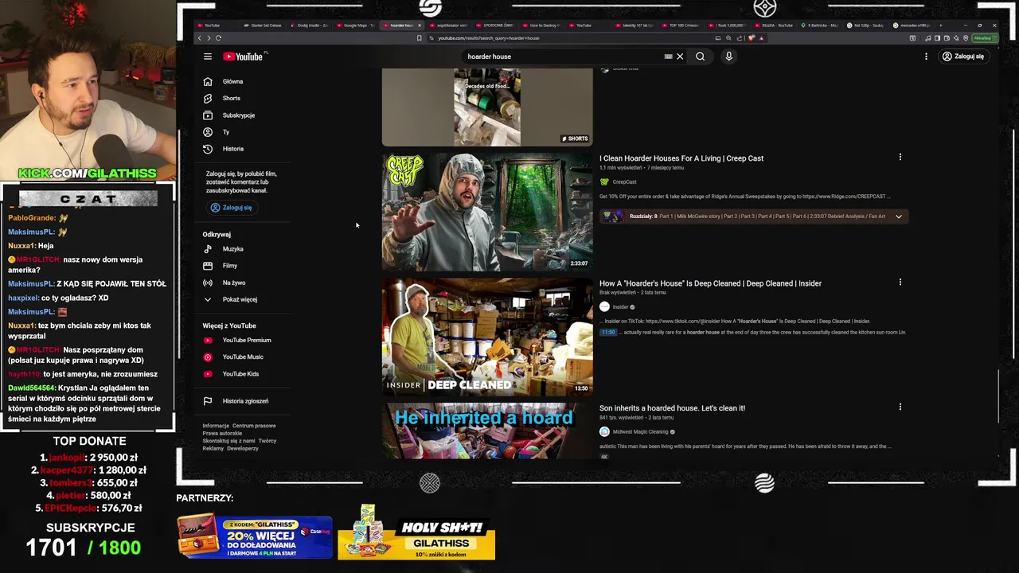The width and height of the screenshot is (1019, 573).
Task: Go to YouTube home via the logo
Action: point(244,57)
